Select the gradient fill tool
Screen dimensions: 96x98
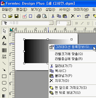4,96
